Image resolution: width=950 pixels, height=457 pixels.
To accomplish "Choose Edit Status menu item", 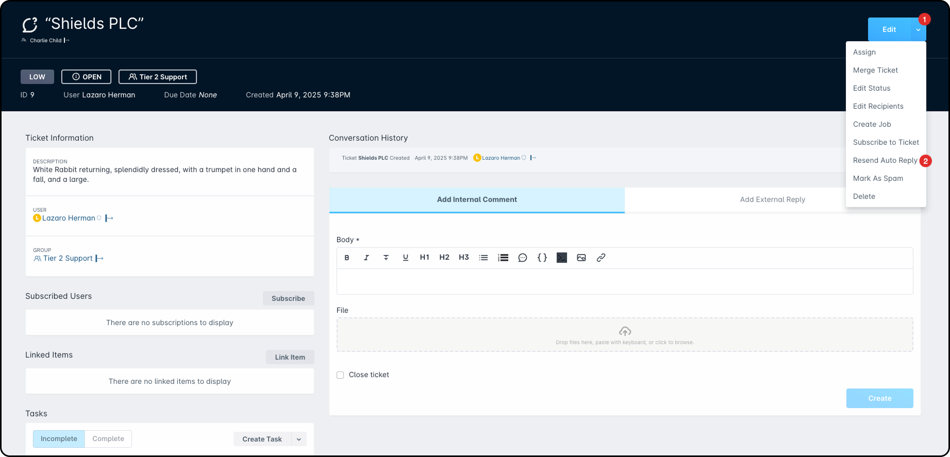I will pyautogui.click(x=886, y=88).
